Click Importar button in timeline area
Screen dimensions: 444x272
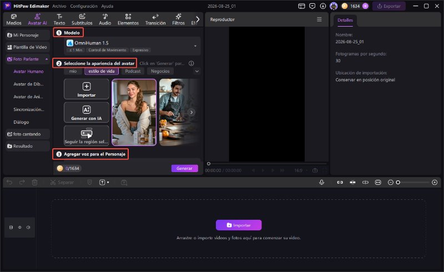click(239, 225)
